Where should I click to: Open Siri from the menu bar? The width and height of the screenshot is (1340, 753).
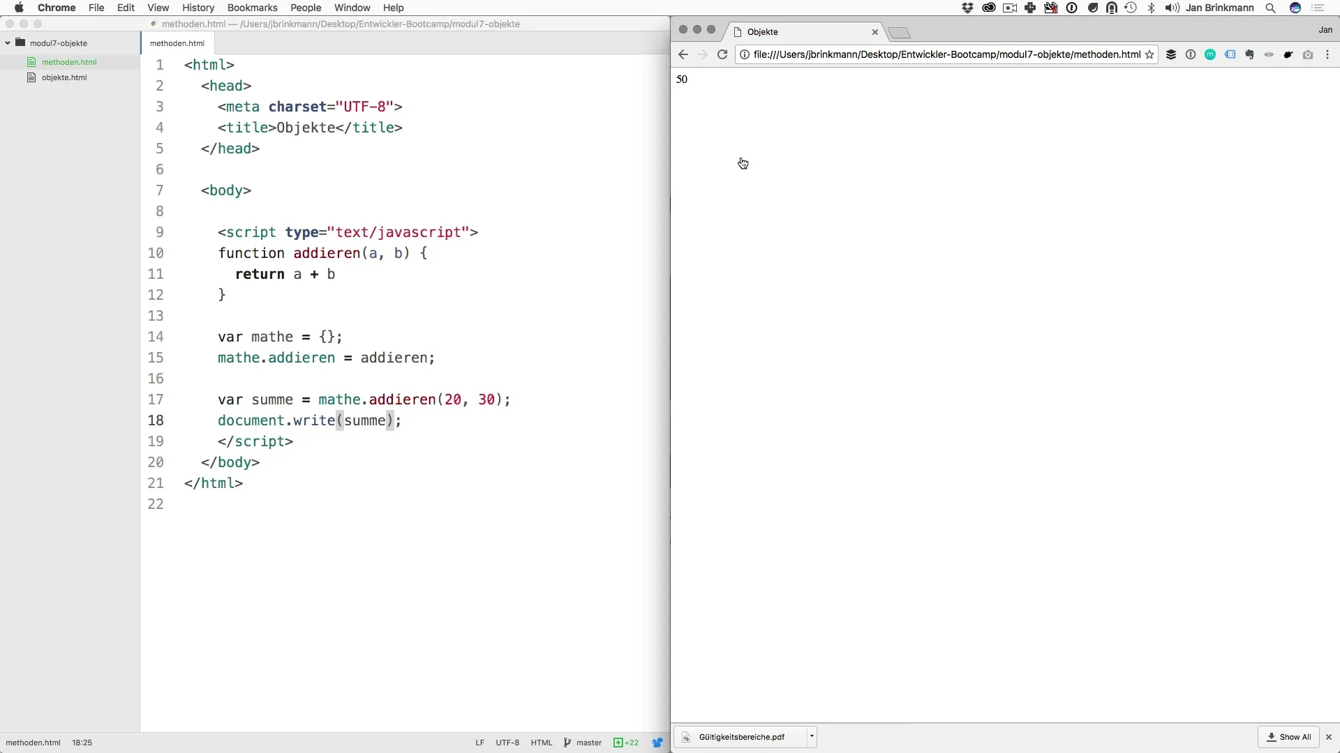[x=1295, y=8]
